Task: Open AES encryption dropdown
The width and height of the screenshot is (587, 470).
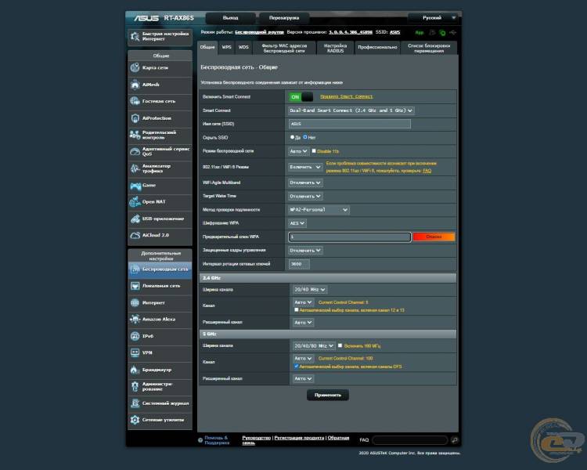Action: tap(297, 223)
